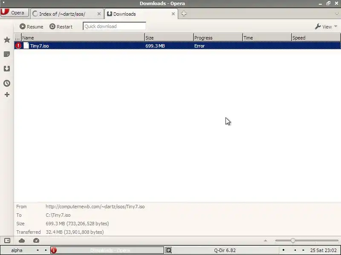Sort by Time column header
The height and width of the screenshot is (255, 341).
coord(267,37)
